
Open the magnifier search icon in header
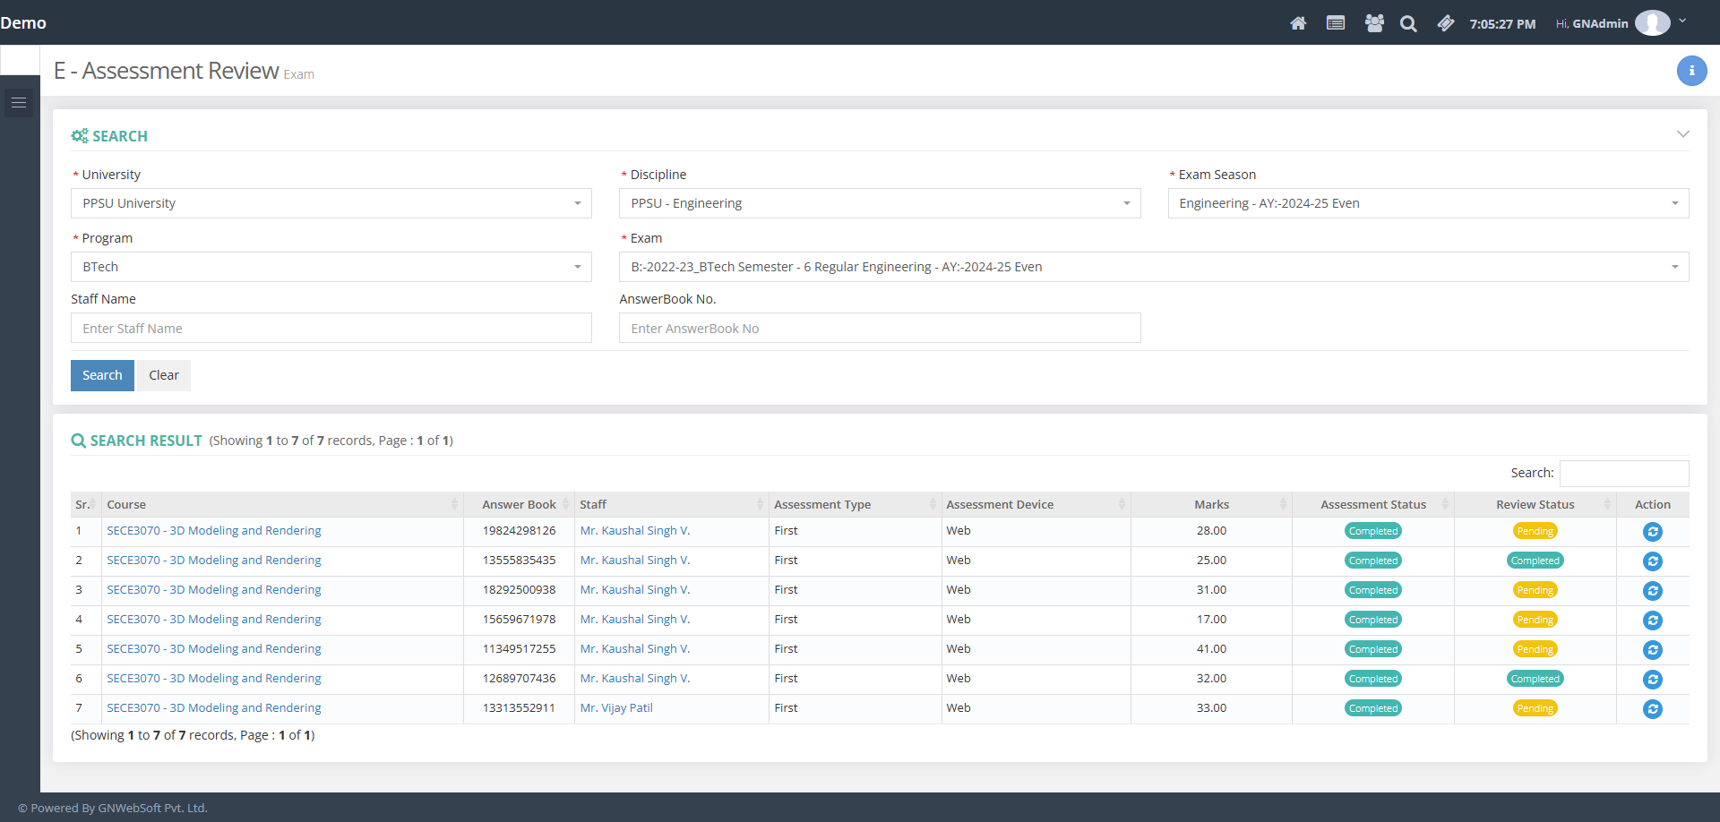point(1408,23)
